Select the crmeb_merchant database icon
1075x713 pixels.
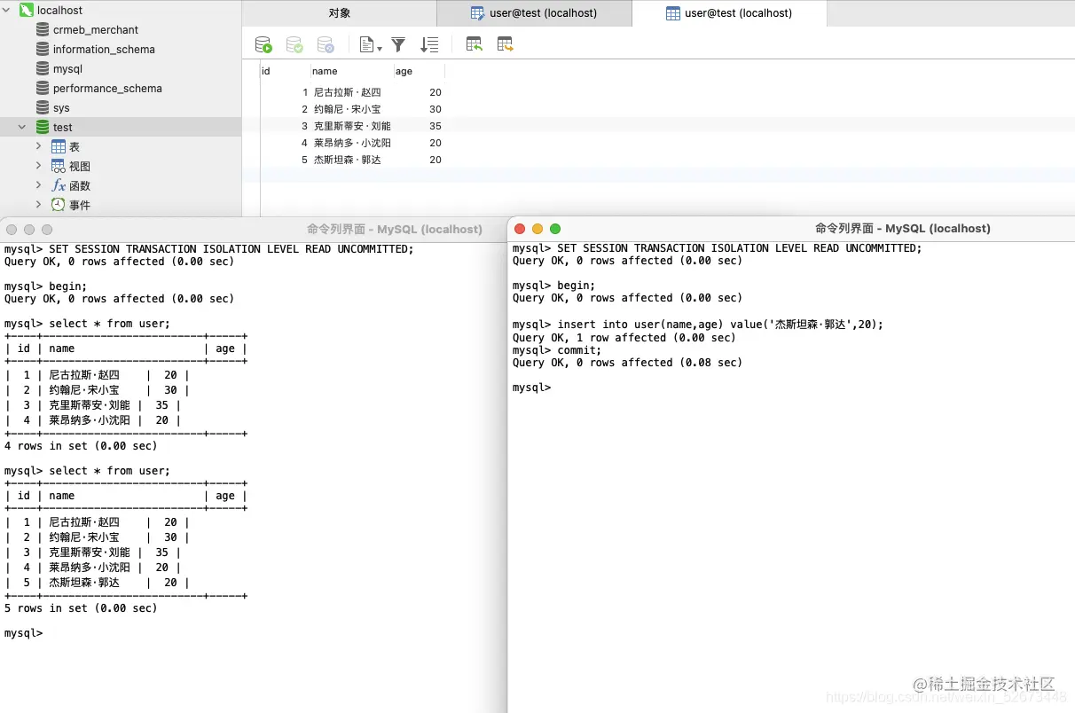click(x=43, y=29)
